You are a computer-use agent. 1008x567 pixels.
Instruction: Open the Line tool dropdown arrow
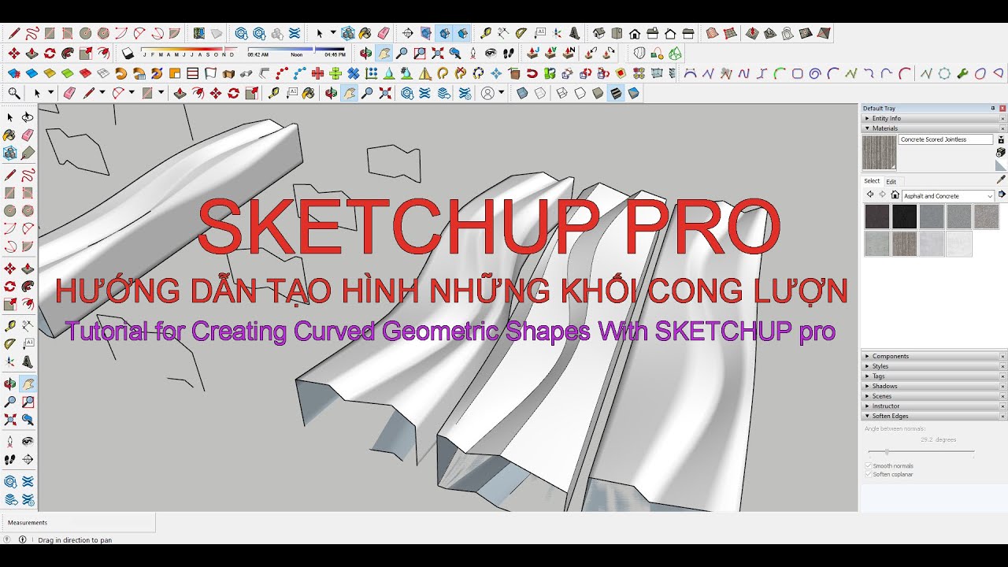[x=102, y=93]
